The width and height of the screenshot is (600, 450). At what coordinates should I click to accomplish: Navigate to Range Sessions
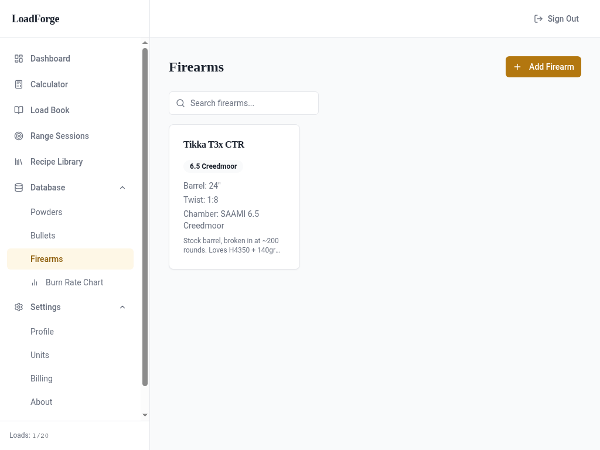70,136
